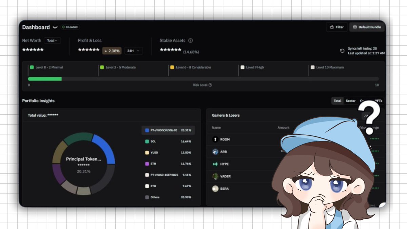The height and width of the screenshot is (229, 407).
Task: Select the Total tab in Portfolio insights
Action: tap(337, 101)
